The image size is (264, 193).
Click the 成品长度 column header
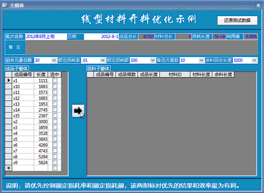(x=149, y=74)
